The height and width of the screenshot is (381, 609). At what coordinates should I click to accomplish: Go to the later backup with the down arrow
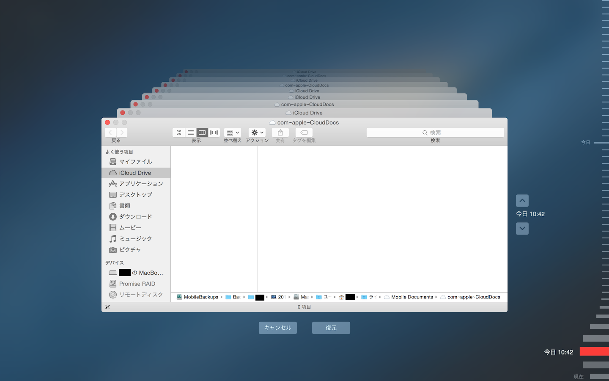pyautogui.click(x=522, y=229)
